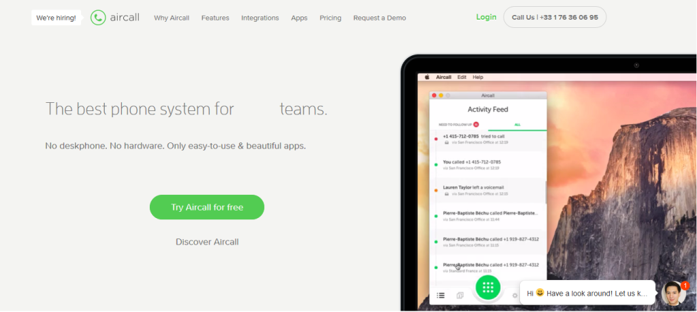Click Request a Demo link
The image size is (697, 312).
tap(380, 18)
